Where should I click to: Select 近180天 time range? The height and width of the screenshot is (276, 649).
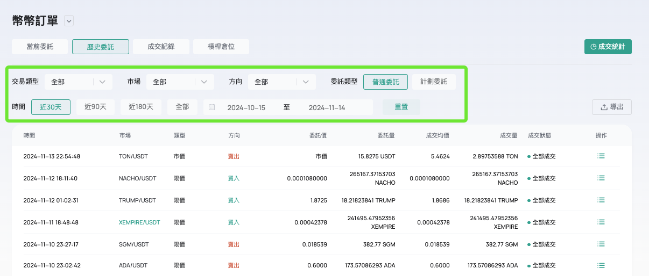point(141,107)
